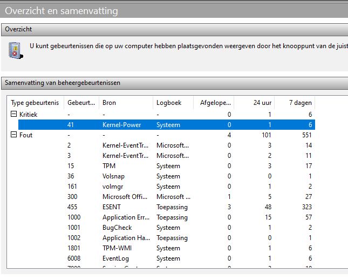Click the 323 value in ESENT row
The height and width of the screenshot is (279, 348).
306,207
